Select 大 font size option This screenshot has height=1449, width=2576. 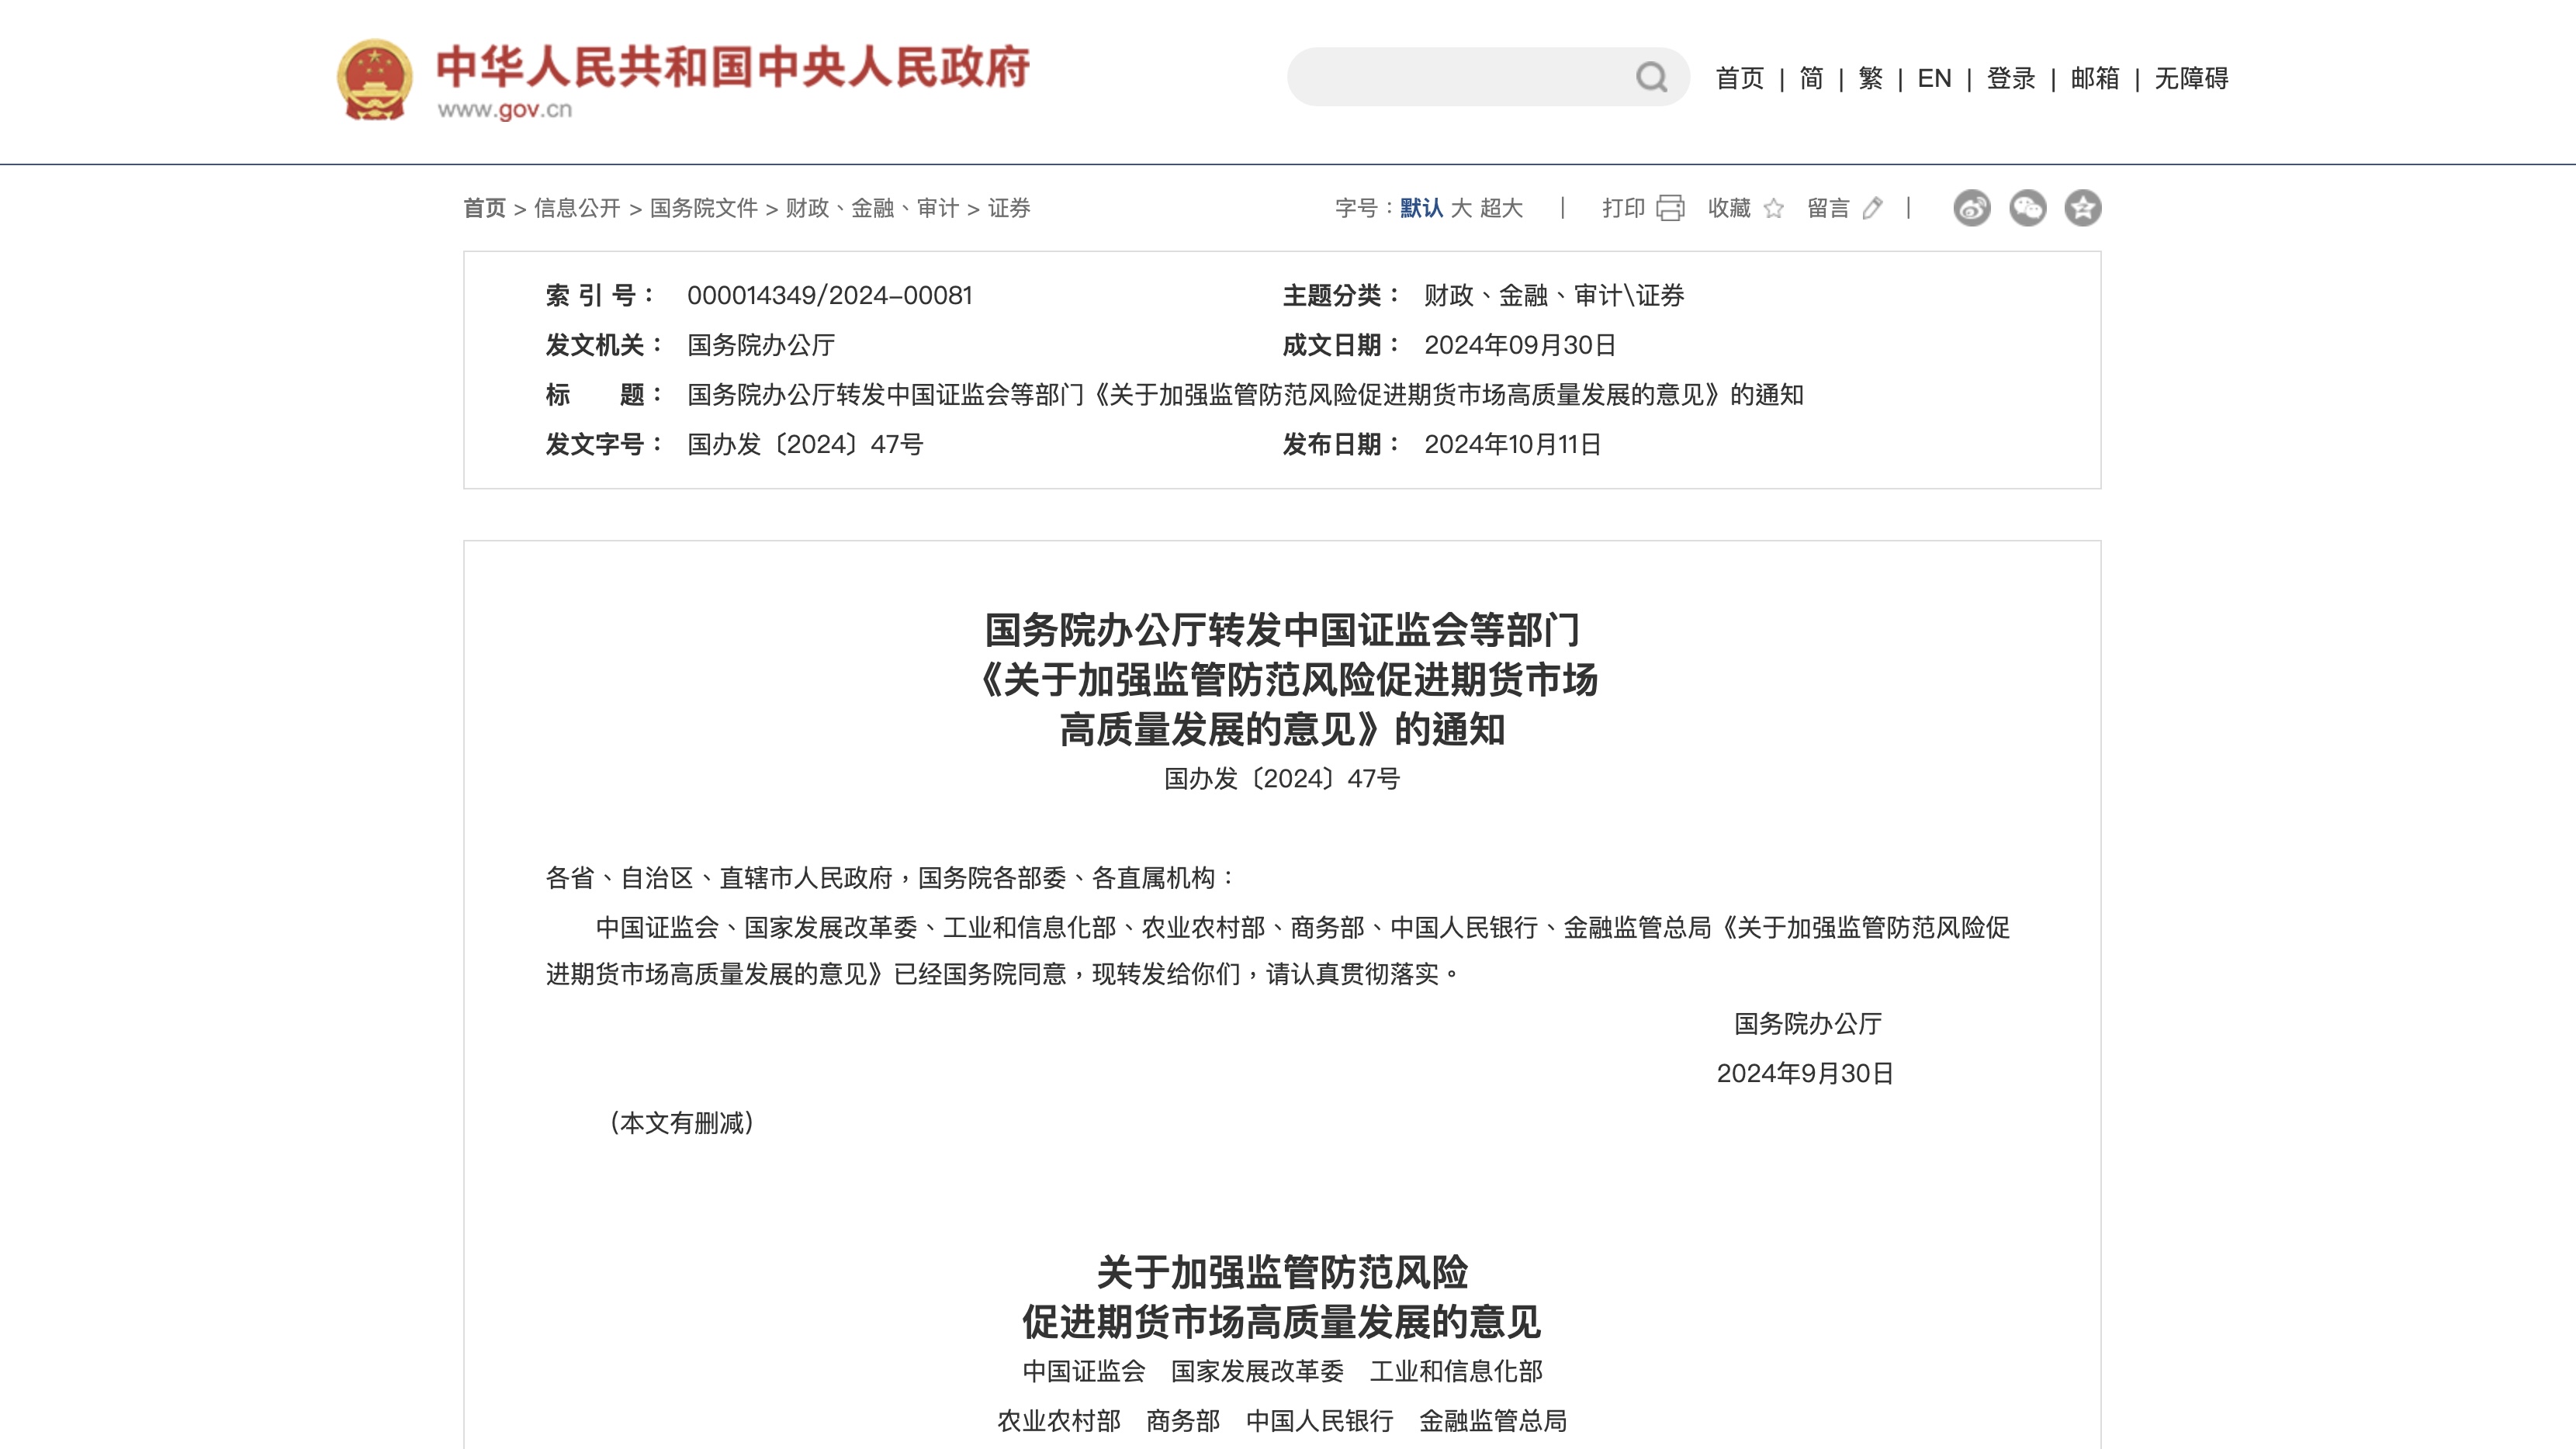1461,208
